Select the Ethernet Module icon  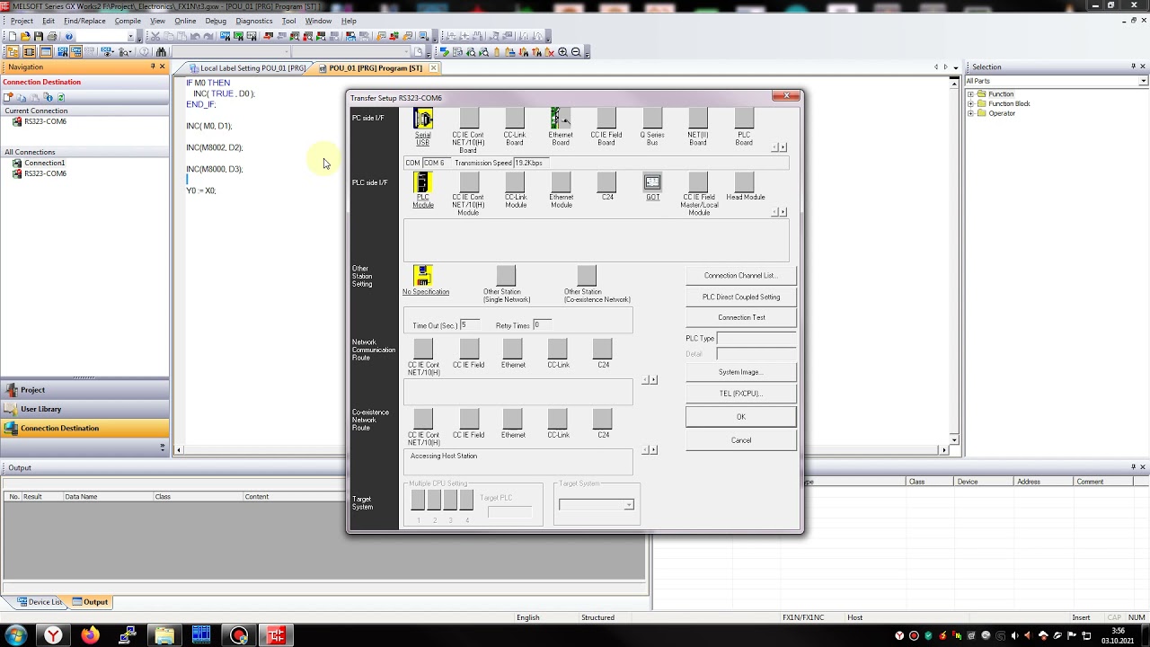[561, 182]
